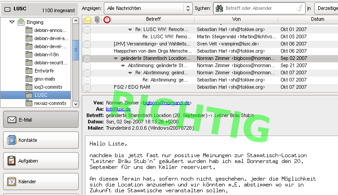This screenshot has width=338, height=195.
Task: Click the paperclip attachment column header
Action: 97,19
